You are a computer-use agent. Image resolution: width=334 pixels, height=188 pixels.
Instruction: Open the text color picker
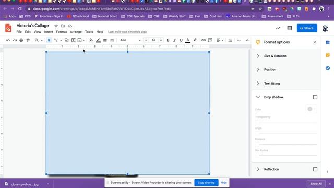click(x=188, y=40)
